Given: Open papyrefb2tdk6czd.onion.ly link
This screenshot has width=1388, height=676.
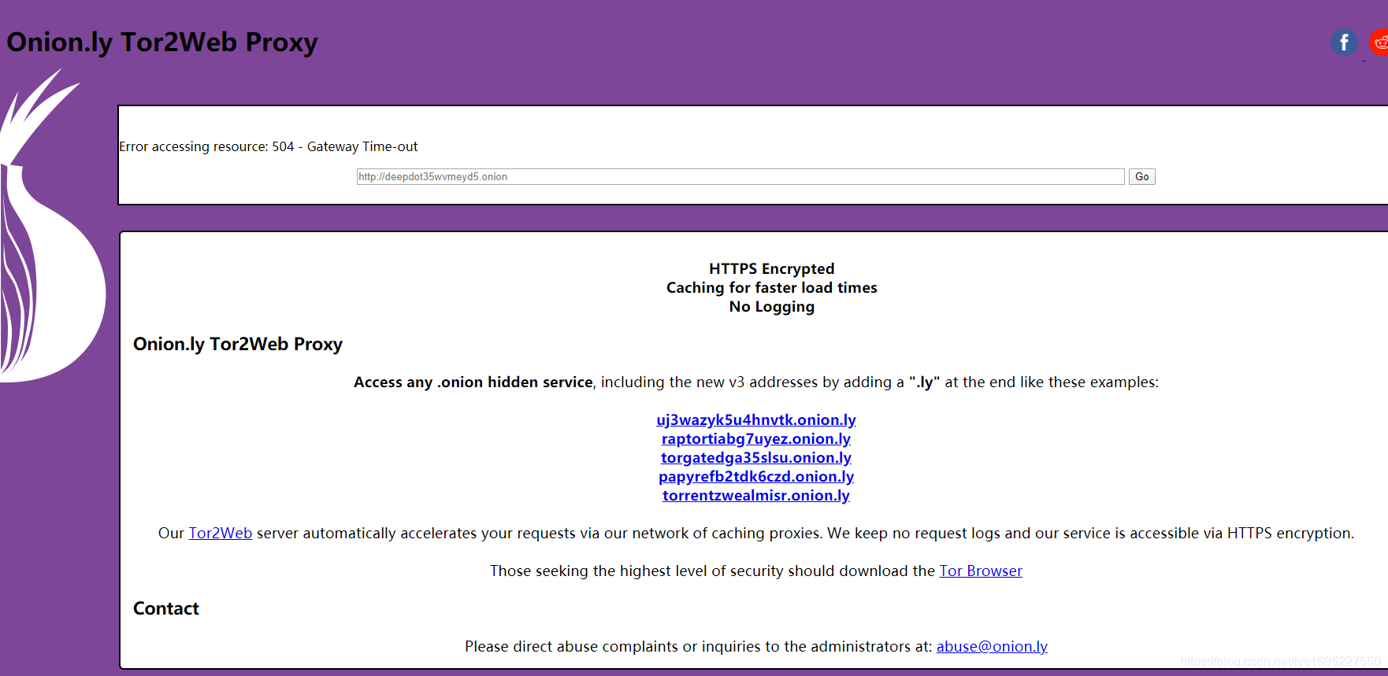Looking at the screenshot, I should pyautogui.click(x=756, y=476).
